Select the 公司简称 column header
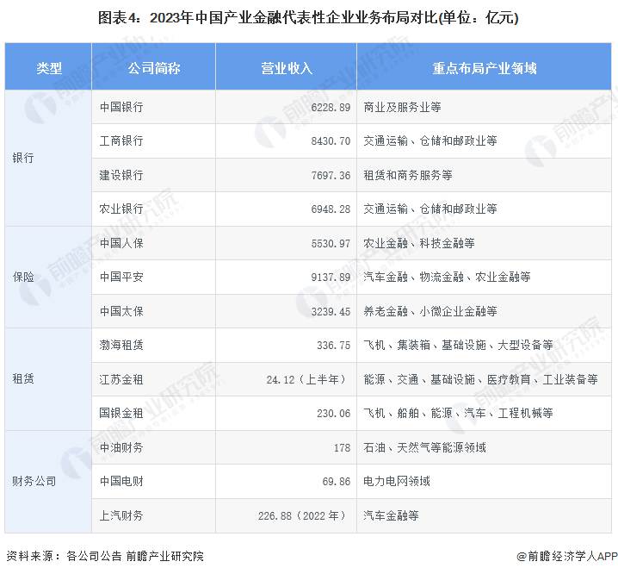This screenshot has height=574, width=618. 154,67
